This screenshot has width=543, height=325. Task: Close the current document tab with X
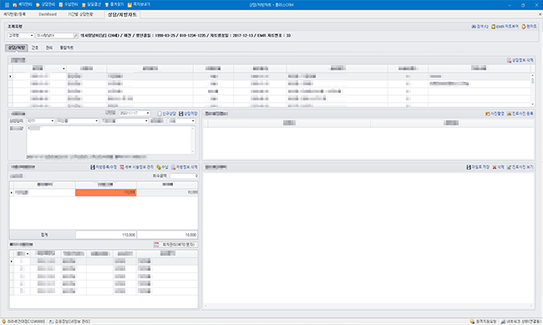[x=540, y=14]
